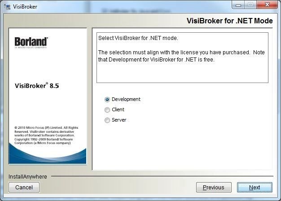This screenshot has width=281, height=201.
Task: Click the Borland logo
Action: click(x=31, y=43)
